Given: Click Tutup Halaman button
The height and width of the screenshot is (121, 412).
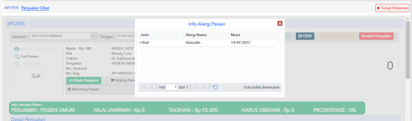Looking at the screenshot, I should tap(392, 8).
